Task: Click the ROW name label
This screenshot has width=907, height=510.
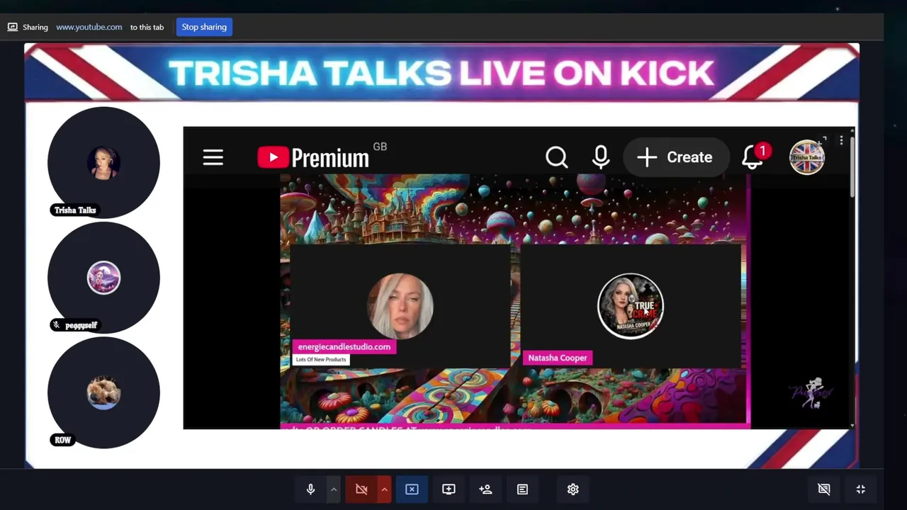Action: pos(62,440)
